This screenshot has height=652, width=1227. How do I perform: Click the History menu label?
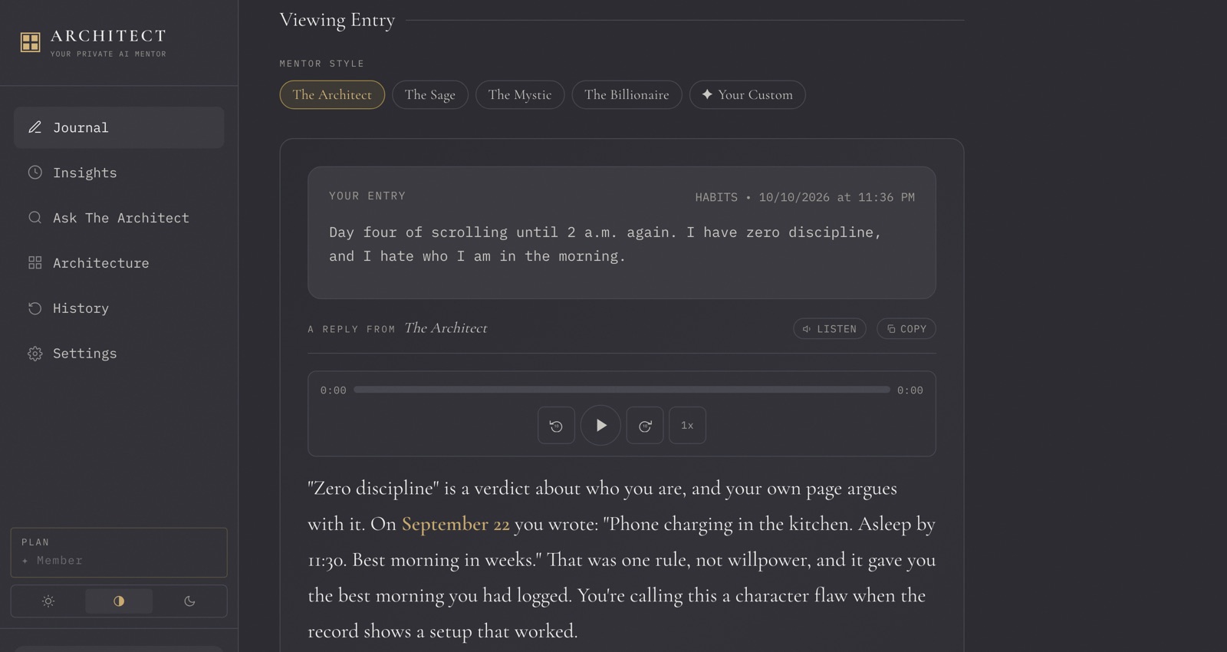tap(81, 308)
